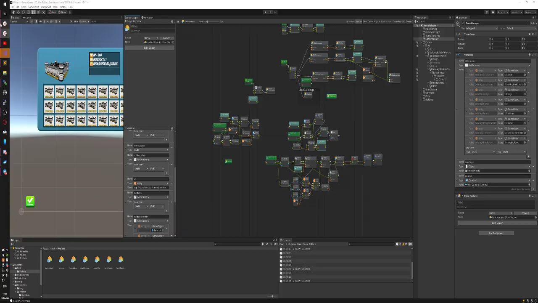
Task: Click the Play button
Action: click(265, 12)
